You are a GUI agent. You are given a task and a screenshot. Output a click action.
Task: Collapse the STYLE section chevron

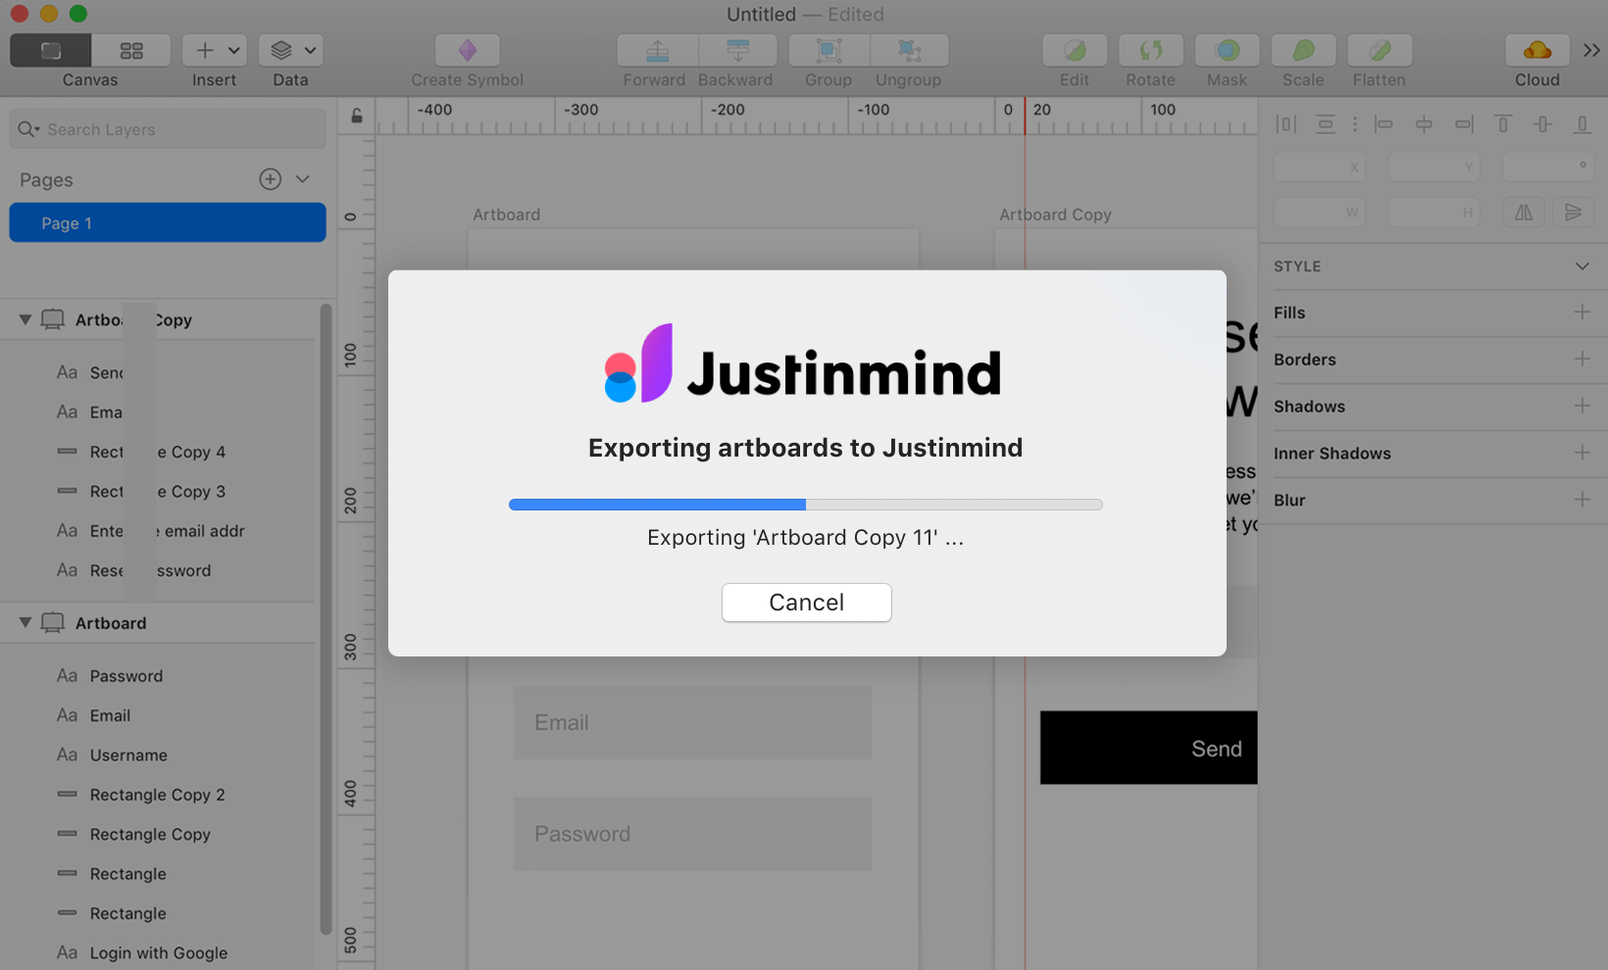click(1583, 267)
